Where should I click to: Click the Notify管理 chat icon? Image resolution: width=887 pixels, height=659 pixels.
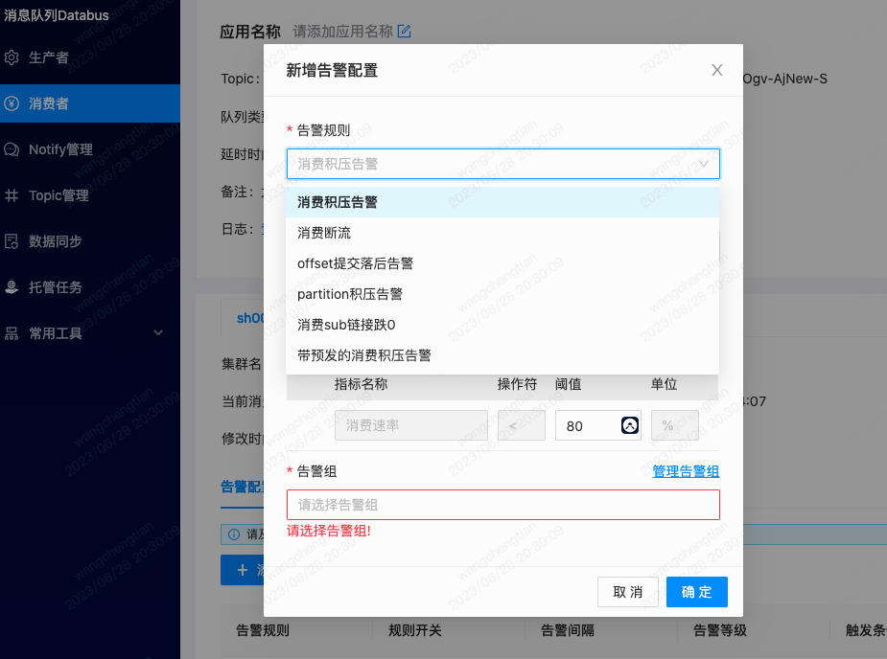12,149
